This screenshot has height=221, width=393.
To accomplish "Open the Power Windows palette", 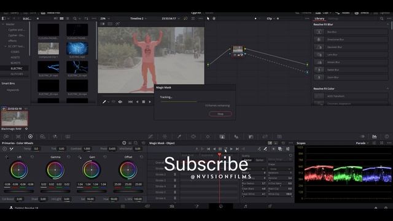I will [193, 136].
